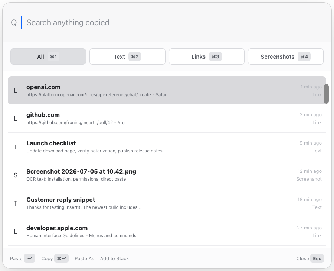This screenshot has width=334, height=271.
Task: Switch to the Text filter tab
Action: tap(127, 57)
